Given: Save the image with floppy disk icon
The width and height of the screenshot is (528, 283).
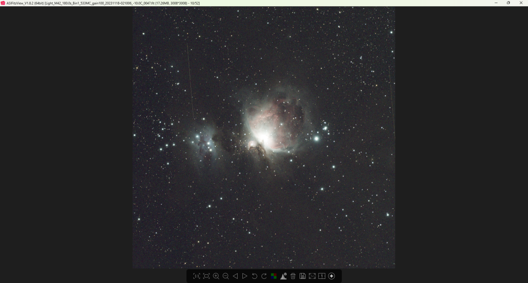Looking at the screenshot, I should point(303,276).
